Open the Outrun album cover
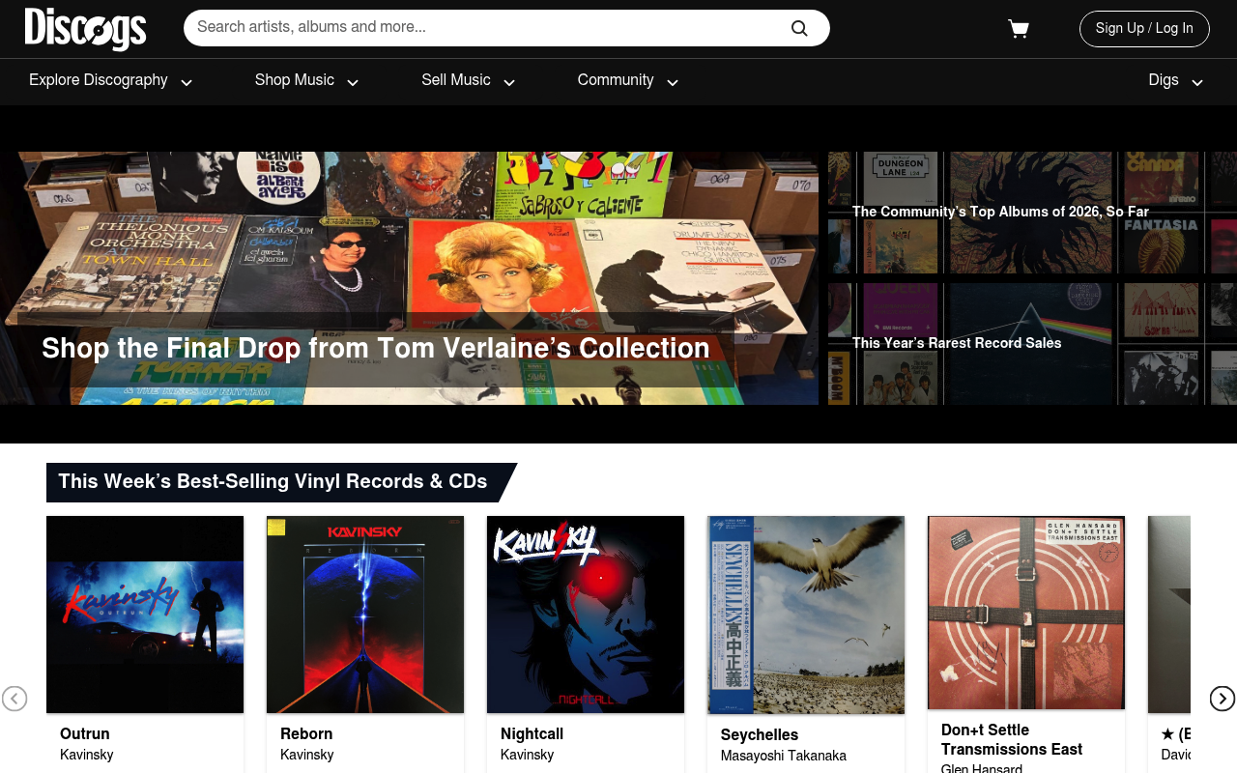 click(145, 615)
